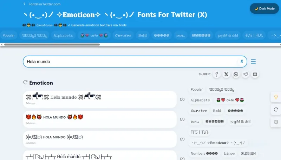The width and height of the screenshot is (281, 160).
Task: Open SQUARE in the side category list
Action: click(x=215, y=121)
